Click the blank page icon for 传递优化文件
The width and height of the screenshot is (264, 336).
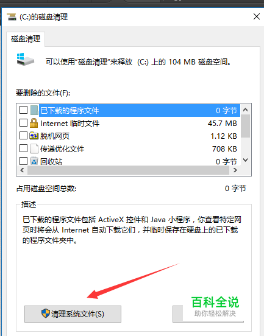click(x=34, y=149)
